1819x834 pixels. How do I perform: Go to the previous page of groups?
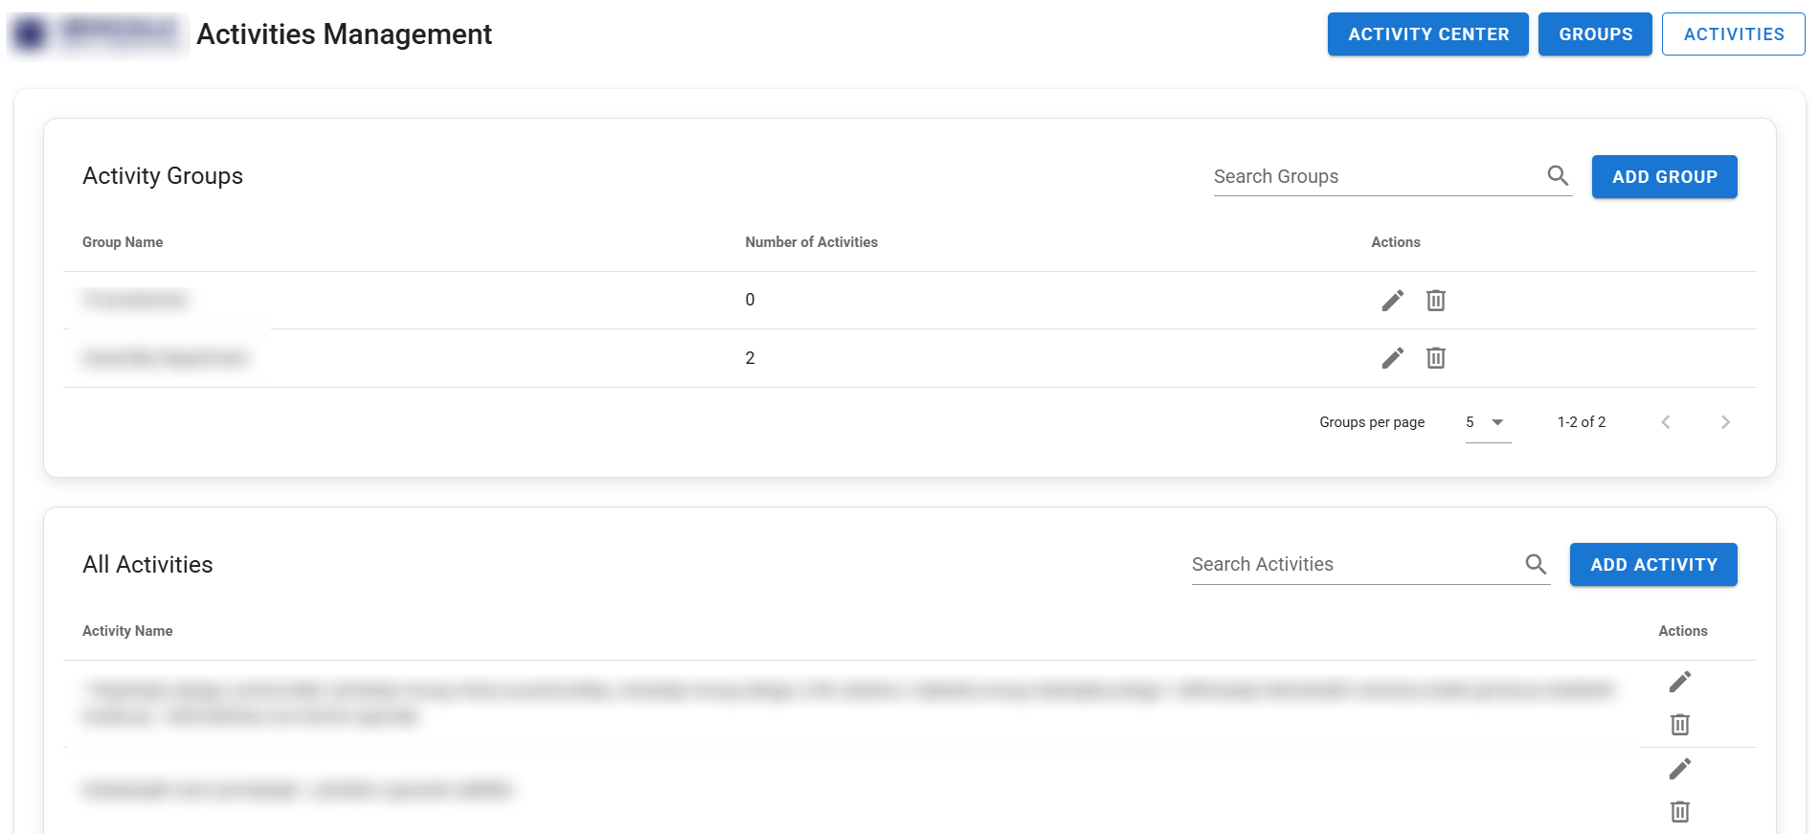tap(1666, 421)
